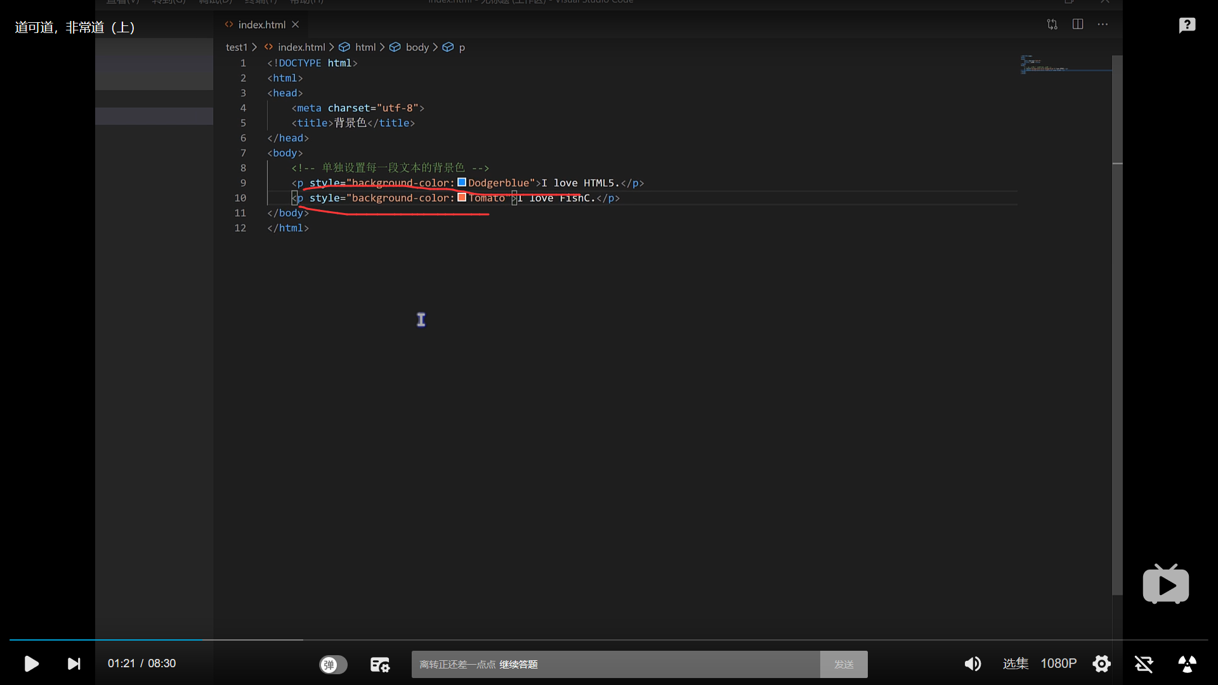Seek on the video progress bar

pyautogui.click(x=608, y=640)
